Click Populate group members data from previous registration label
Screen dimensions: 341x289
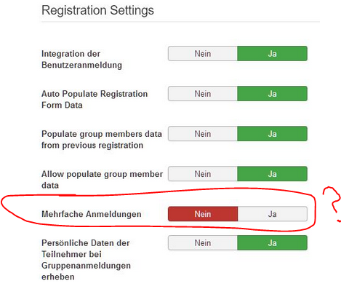pyautogui.click(x=102, y=140)
